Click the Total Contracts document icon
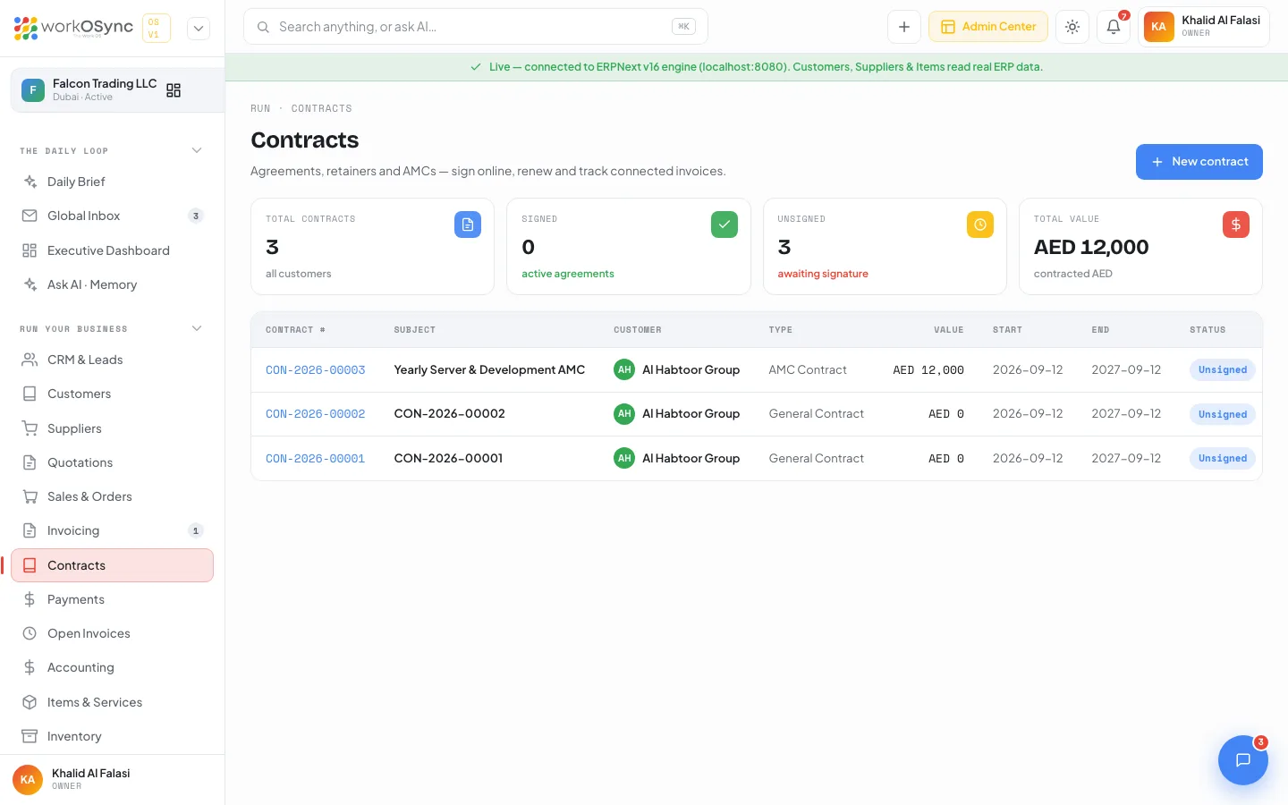Screen dimensions: 1288x805 point(468,225)
